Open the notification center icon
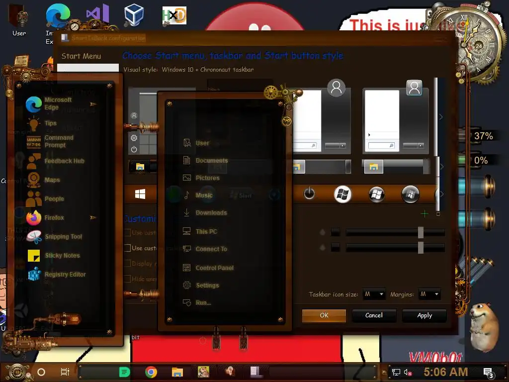Viewport: 509px width, 382px height. pyautogui.click(x=489, y=373)
